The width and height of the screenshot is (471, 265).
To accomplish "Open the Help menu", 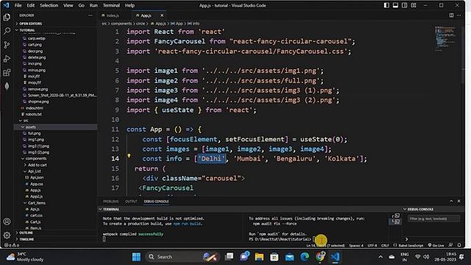I will coord(130,5).
